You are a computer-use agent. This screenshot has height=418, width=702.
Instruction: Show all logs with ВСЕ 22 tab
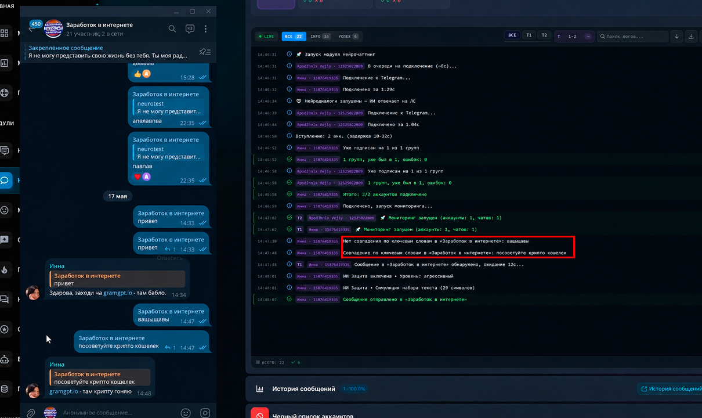tap(294, 36)
